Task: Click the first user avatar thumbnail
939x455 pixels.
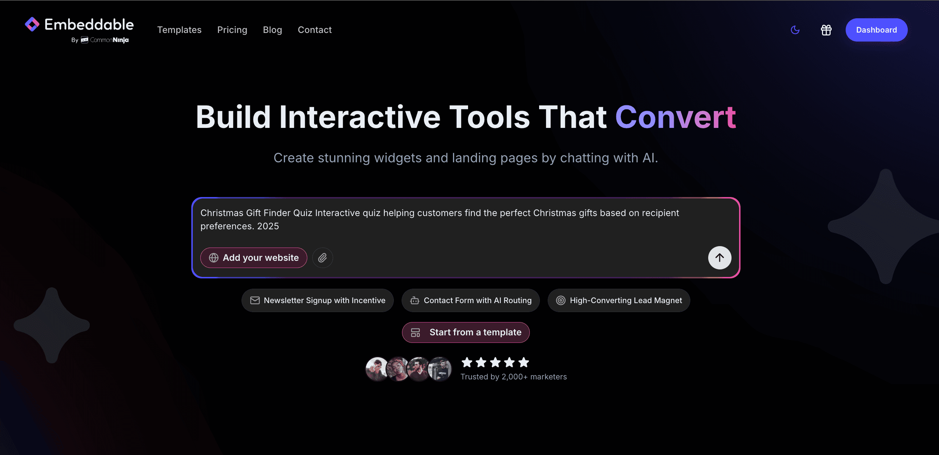Action: (377, 369)
